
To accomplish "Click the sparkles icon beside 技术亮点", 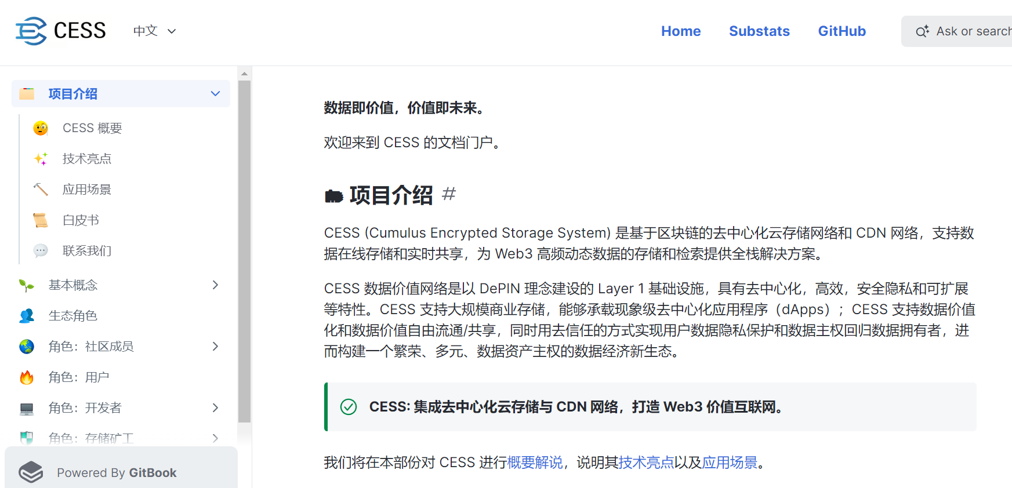I will click(x=41, y=159).
